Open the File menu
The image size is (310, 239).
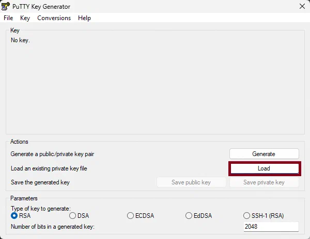(8, 18)
